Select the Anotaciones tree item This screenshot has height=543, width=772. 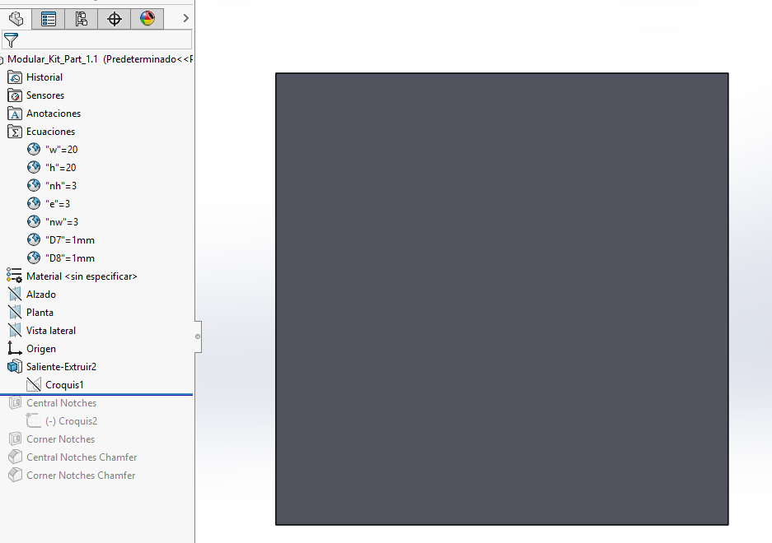54,114
